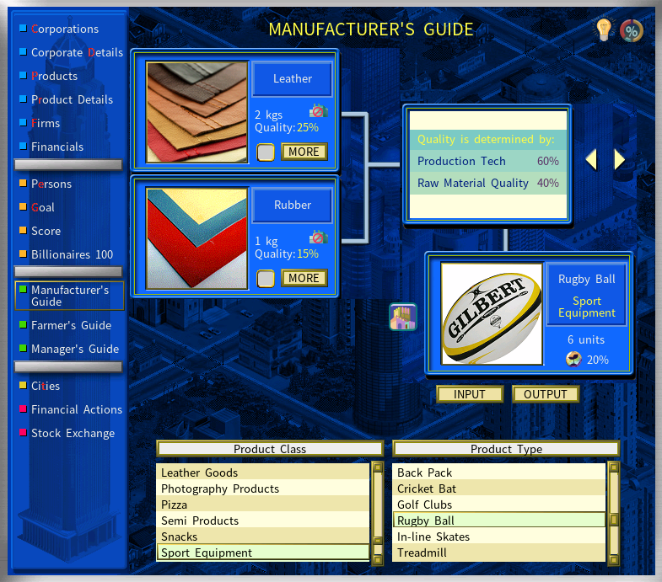Screen dimensions: 662x582
Task: Click the MORE button for Leather
Action: click(304, 152)
